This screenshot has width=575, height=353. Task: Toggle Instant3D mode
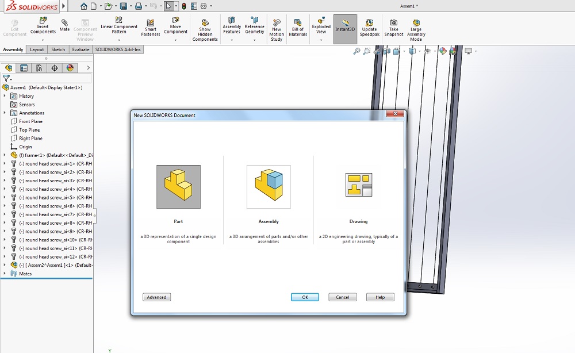pyautogui.click(x=345, y=29)
